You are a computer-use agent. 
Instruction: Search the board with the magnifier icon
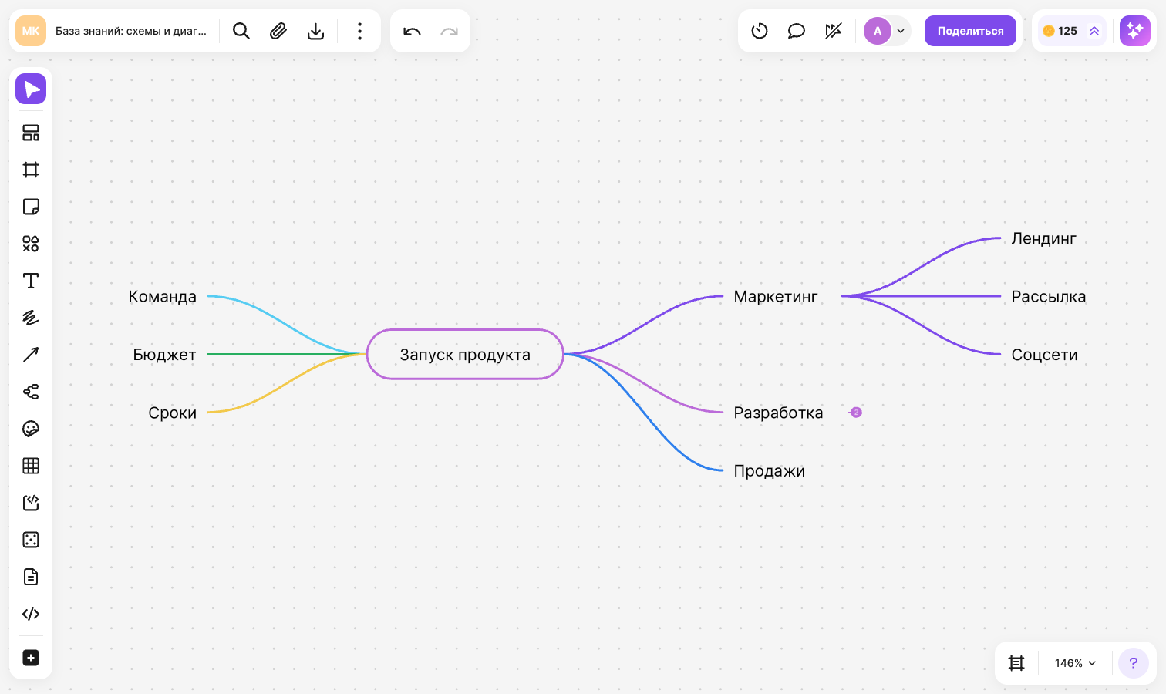pos(241,31)
